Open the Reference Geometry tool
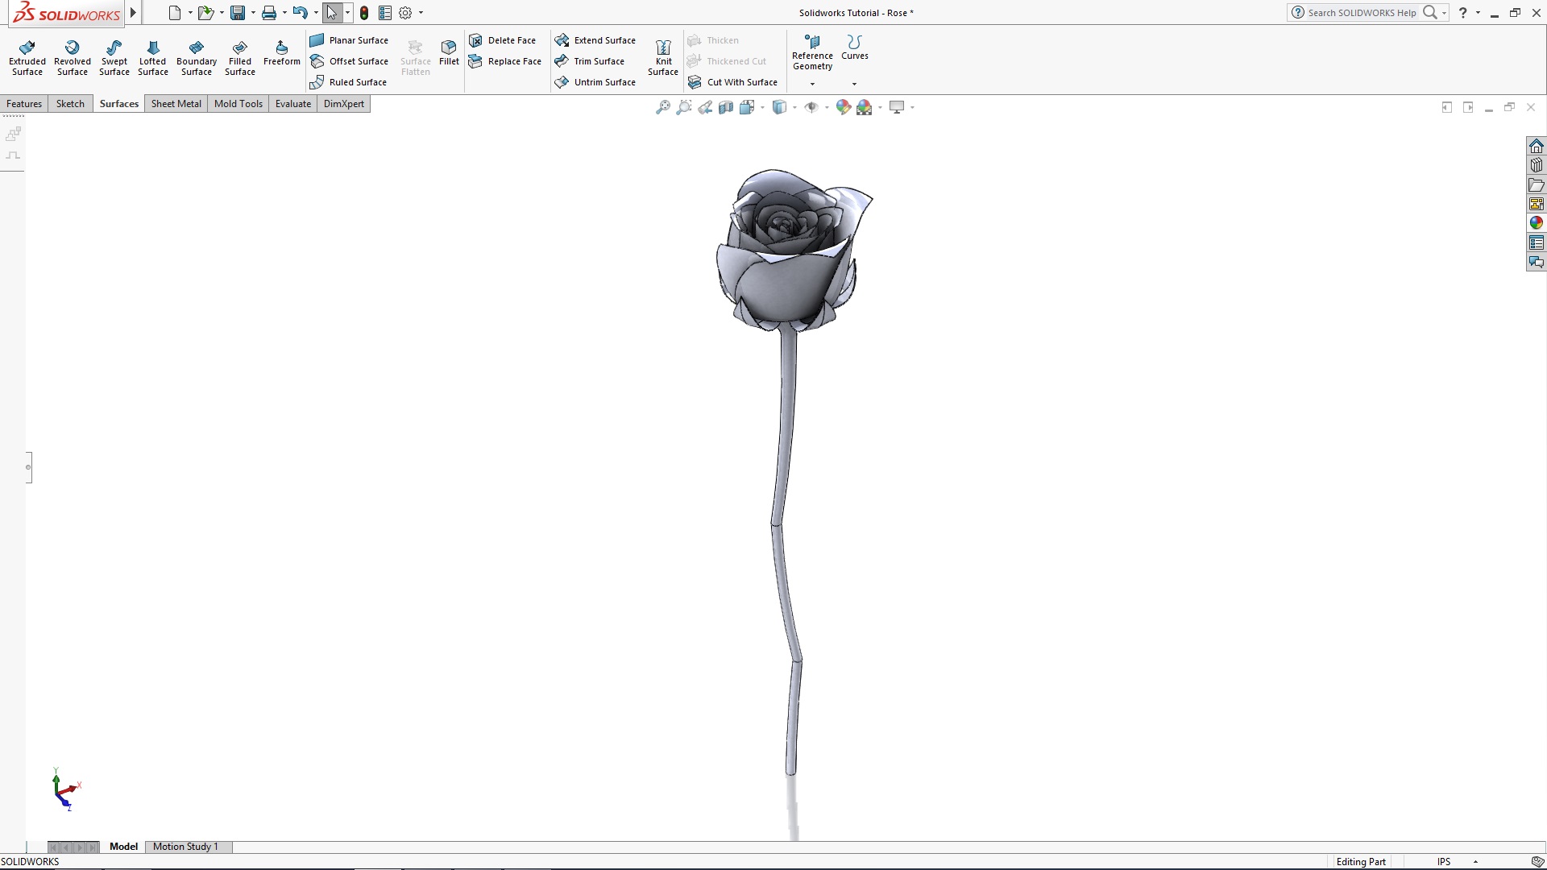The image size is (1547, 870). [812, 52]
